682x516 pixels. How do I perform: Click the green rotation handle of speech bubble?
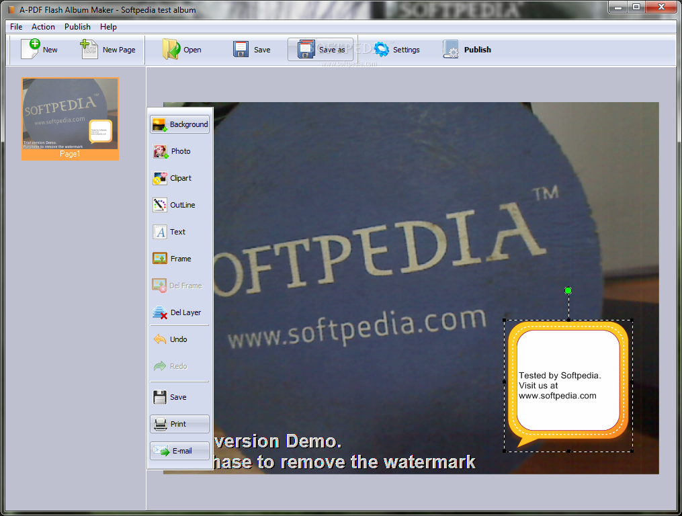pyautogui.click(x=568, y=290)
